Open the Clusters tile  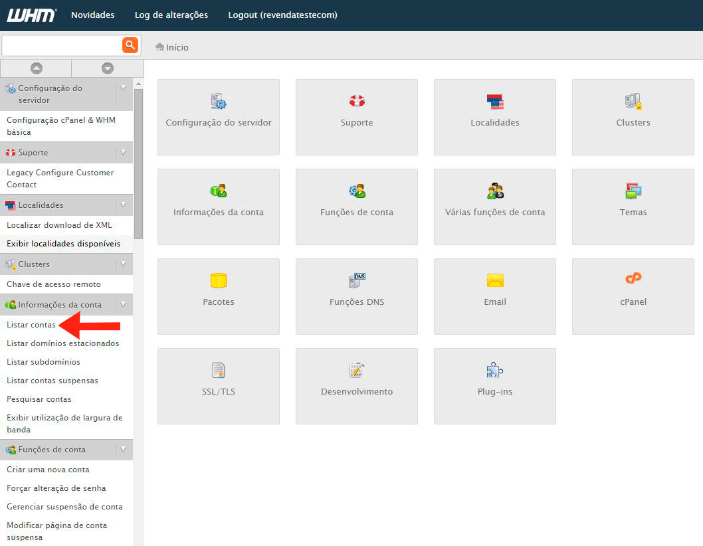coord(633,117)
